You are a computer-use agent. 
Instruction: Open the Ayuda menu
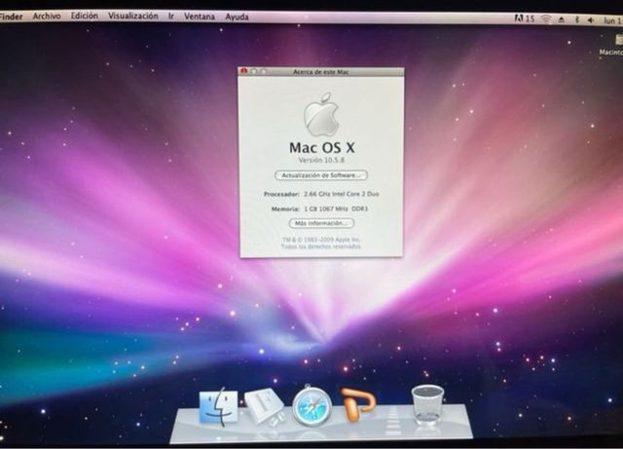click(237, 17)
